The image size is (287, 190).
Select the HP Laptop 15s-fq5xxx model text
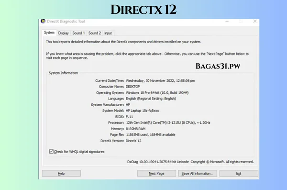(143, 111)
